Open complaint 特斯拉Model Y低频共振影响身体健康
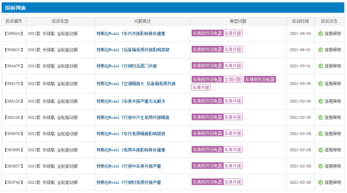The width and height of the screenshot is (347, 193). pos(131,150)
